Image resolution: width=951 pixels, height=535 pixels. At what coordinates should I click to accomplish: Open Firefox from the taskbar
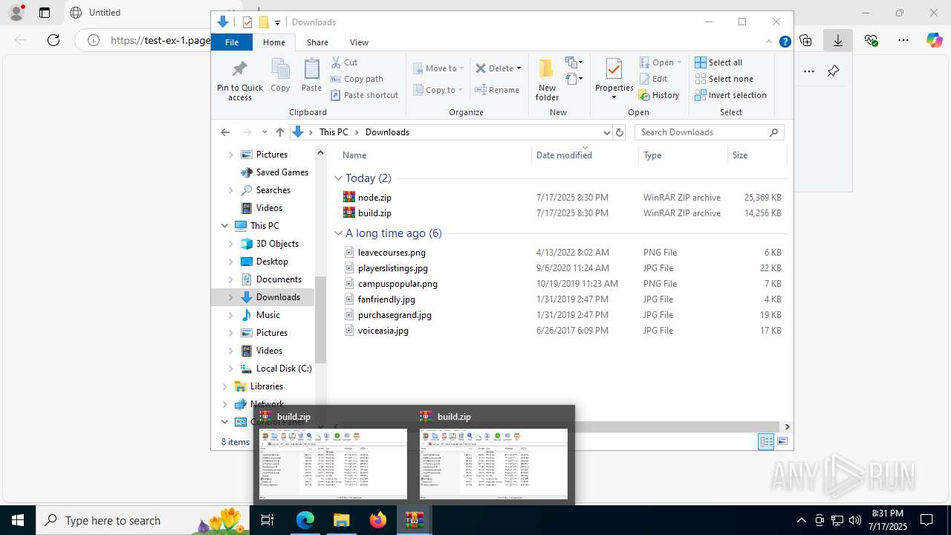(378, 520)
